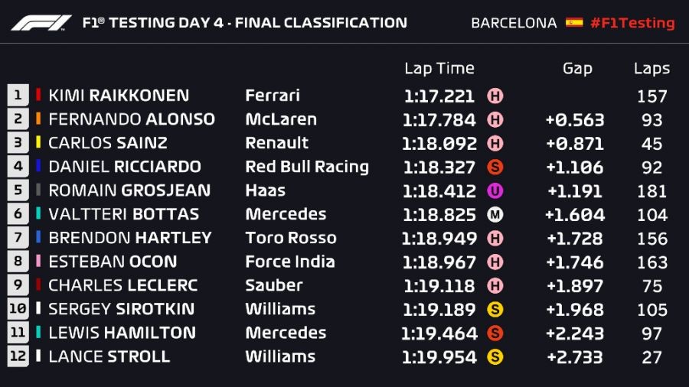Image resolution: width=689 pixels, height=387 pixels.
Task: Click the position 1 number badge
Action: 17,96
